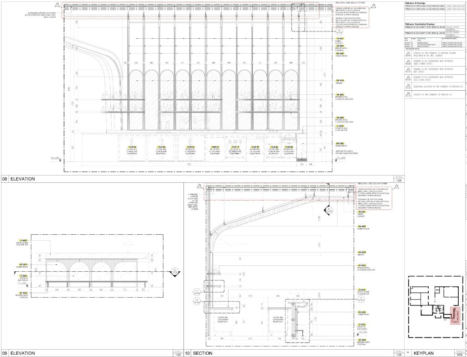Image resolution: width=467 pixels, height=357 pixels.
Task: Click revision triangle at top-left of elevation 08
Action: tap(57, 5)
